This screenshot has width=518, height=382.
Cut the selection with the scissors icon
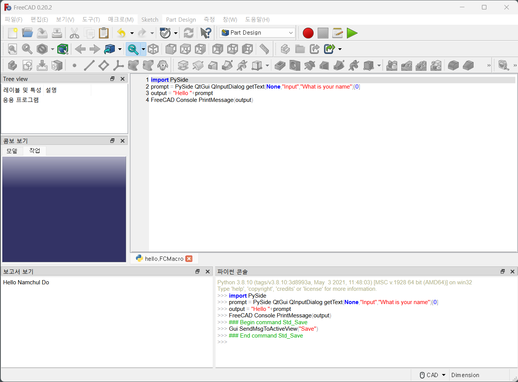click(74, 33)
